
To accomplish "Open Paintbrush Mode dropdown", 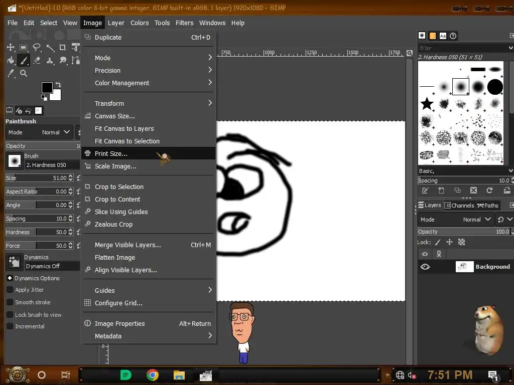I will [x=38, y=132].
